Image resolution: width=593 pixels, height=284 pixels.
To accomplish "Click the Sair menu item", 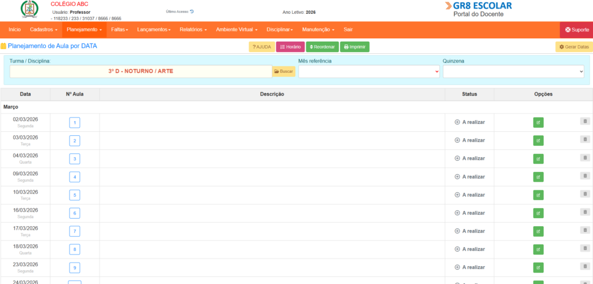I will [348, 29].
